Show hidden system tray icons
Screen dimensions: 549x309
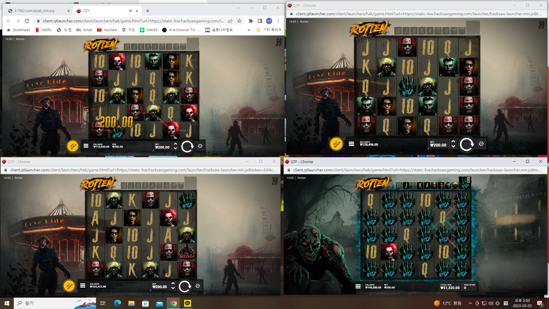[470, 303]
